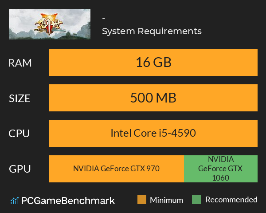Click the Minimum legend text
266x213 pixels.
tap(166, 200)
